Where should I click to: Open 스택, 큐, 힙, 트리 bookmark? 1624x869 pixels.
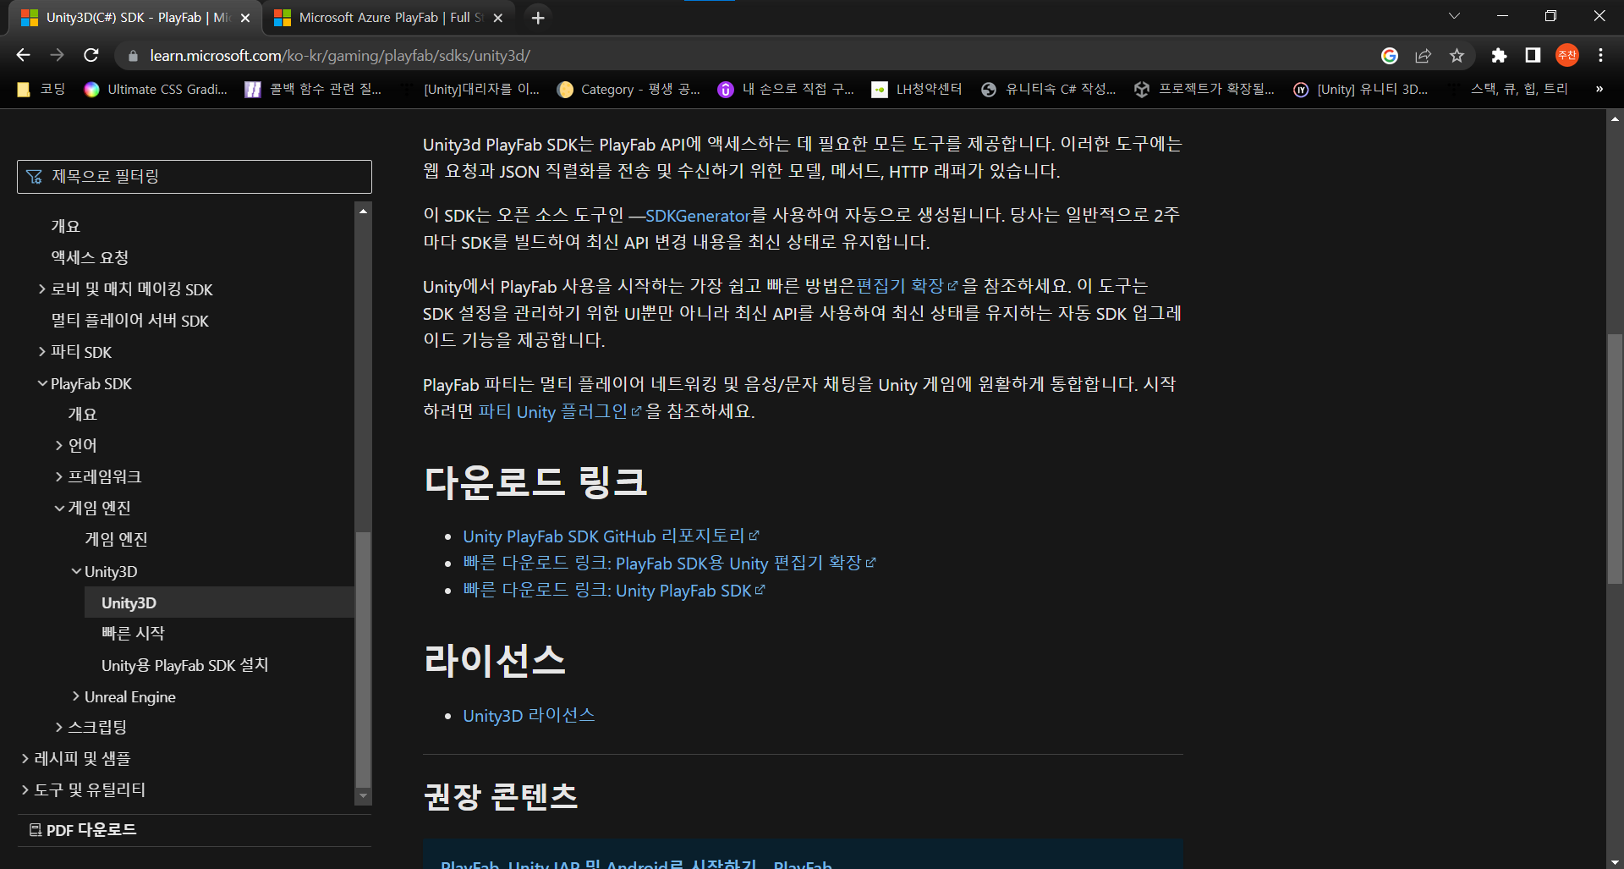point(1509,89)
